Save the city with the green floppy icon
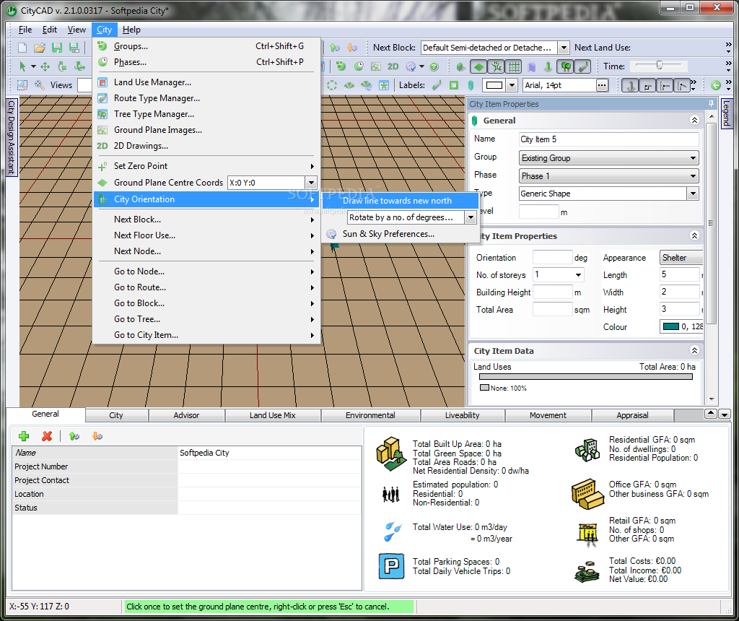Image resolution: width=739 pixels, height=621 pixels. [57, 48]
